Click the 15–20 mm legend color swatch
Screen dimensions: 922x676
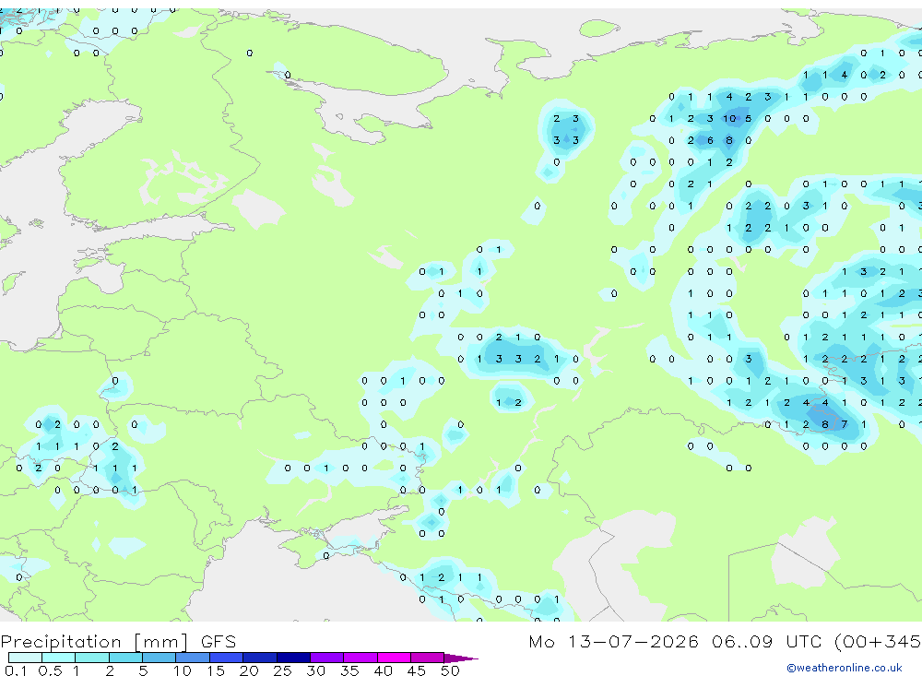[x=226, y=658]
